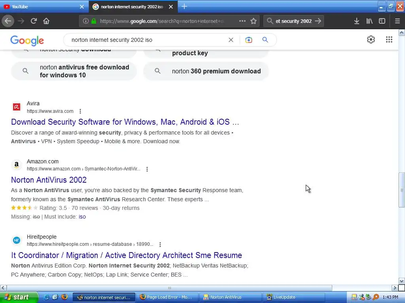Open Google quick settings gear
The height and width of the screenshot is (303, 405).
tap(371, 39)
